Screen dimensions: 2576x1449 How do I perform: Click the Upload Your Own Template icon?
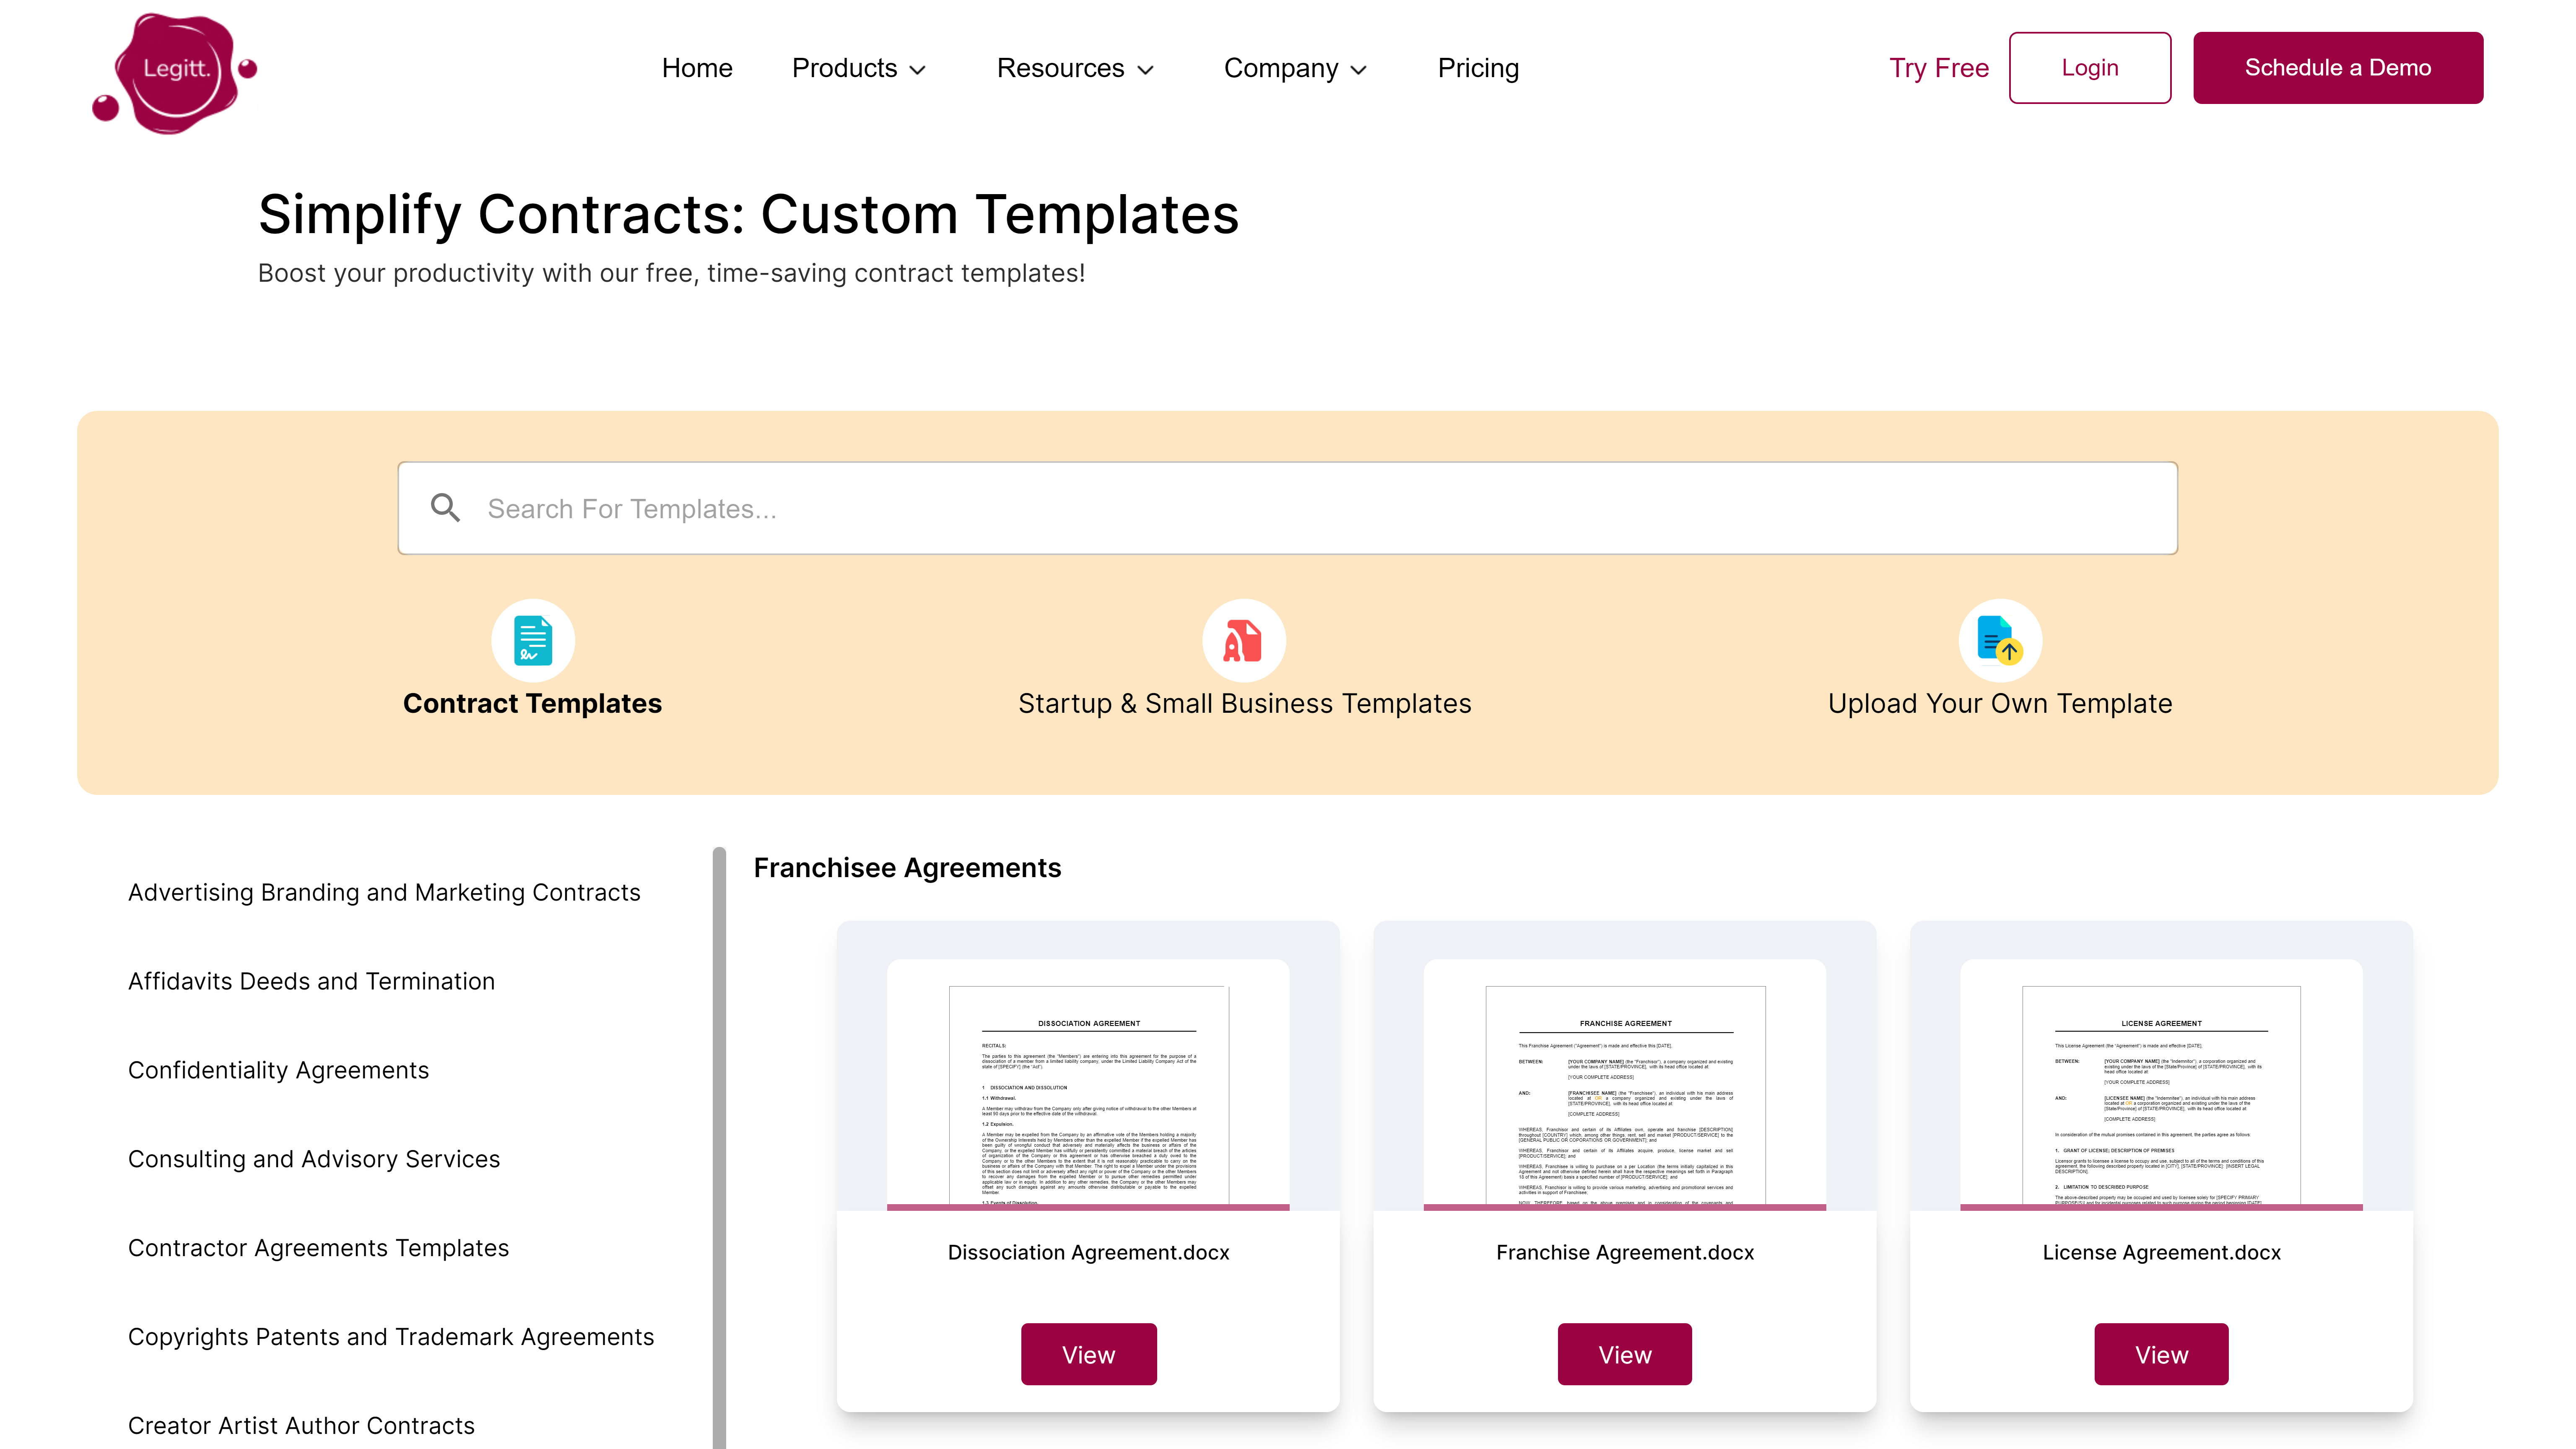(x=1999, y=640)
